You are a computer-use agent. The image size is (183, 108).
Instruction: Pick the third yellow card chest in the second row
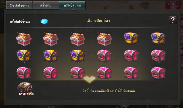tap(78, 56)
